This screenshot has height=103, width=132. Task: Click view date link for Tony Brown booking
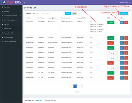pos(91,72)
